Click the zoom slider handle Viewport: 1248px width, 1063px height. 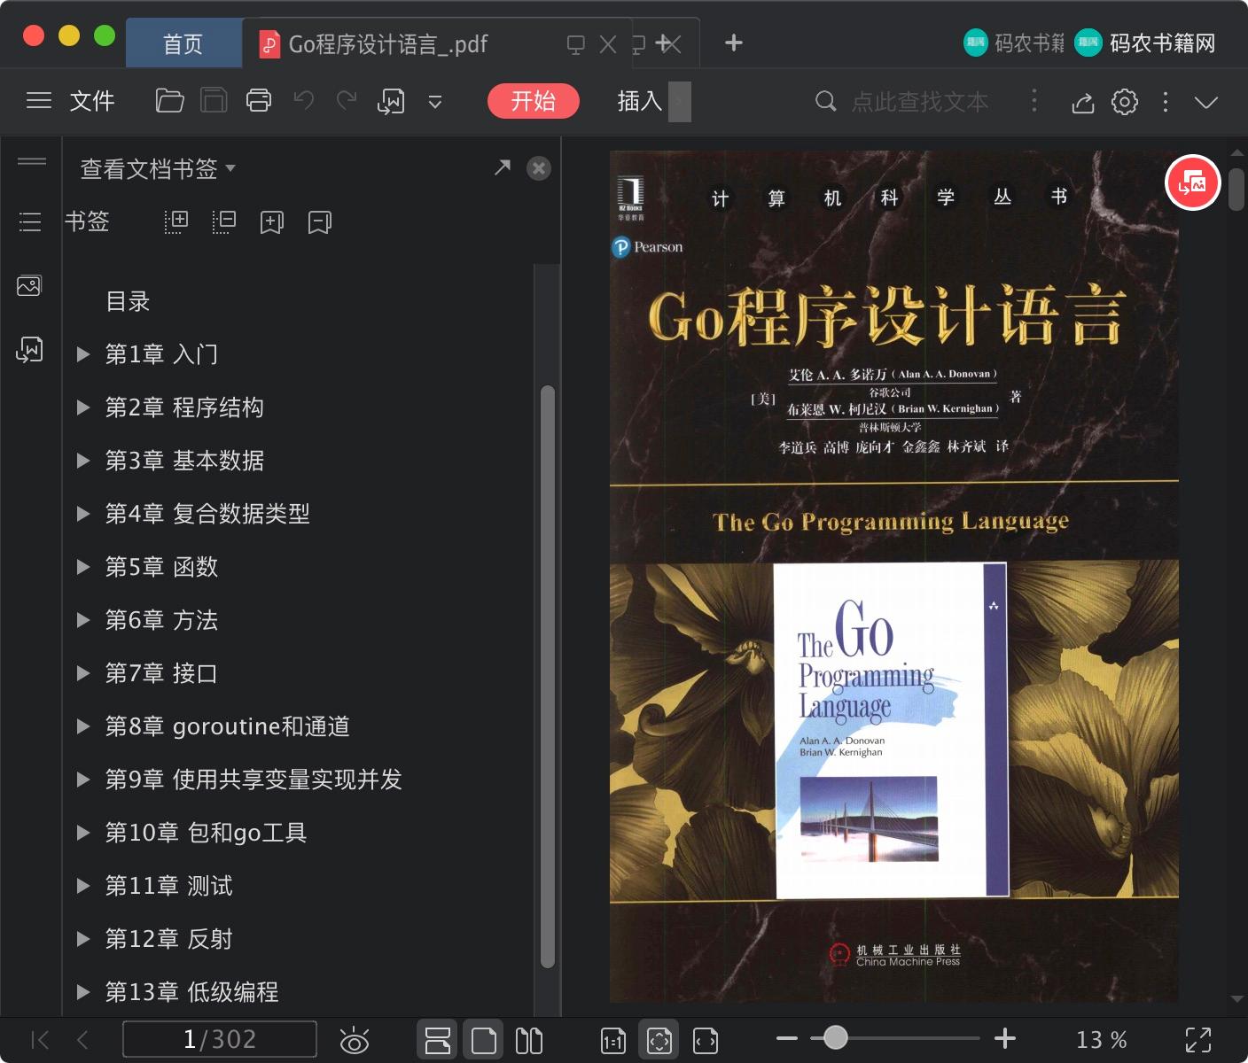[835, 1037]
